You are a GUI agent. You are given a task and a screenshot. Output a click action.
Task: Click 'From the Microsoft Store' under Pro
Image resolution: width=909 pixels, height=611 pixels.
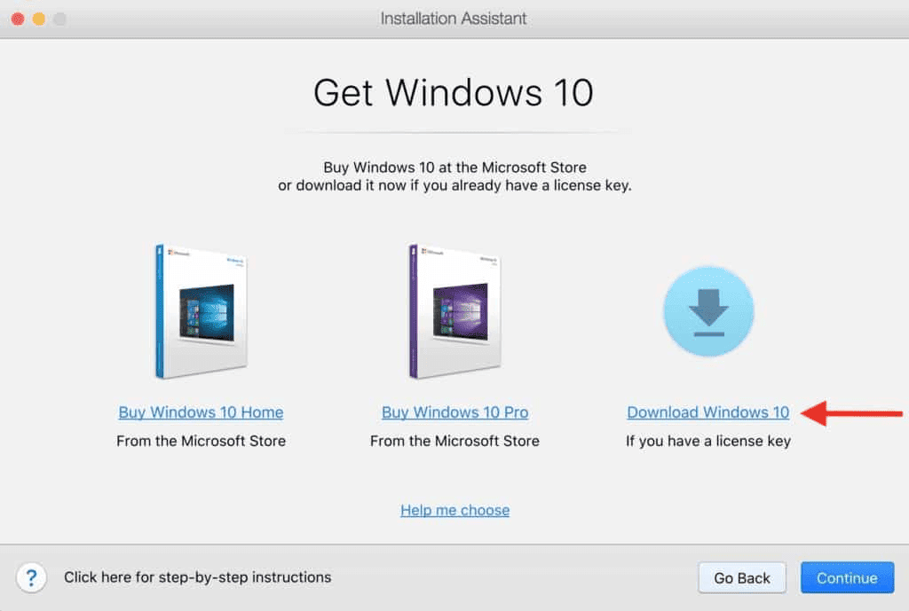click(454, 441)
